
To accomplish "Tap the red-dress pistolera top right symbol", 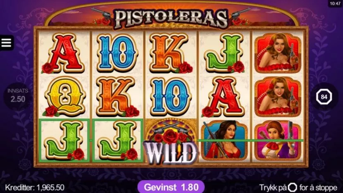I will click(x=278, y=53).
